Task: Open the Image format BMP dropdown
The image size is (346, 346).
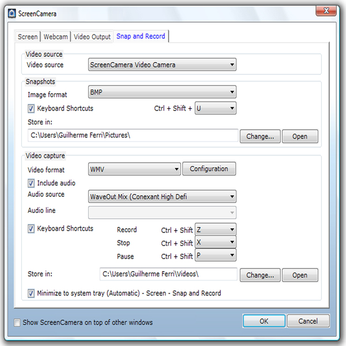Action: 162,92
